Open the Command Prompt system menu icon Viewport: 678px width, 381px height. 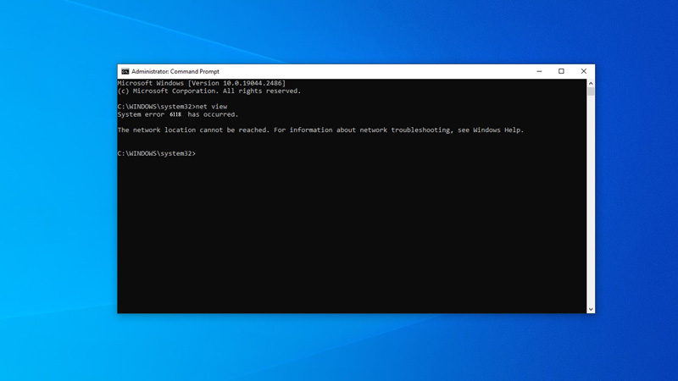pos(125,71)
